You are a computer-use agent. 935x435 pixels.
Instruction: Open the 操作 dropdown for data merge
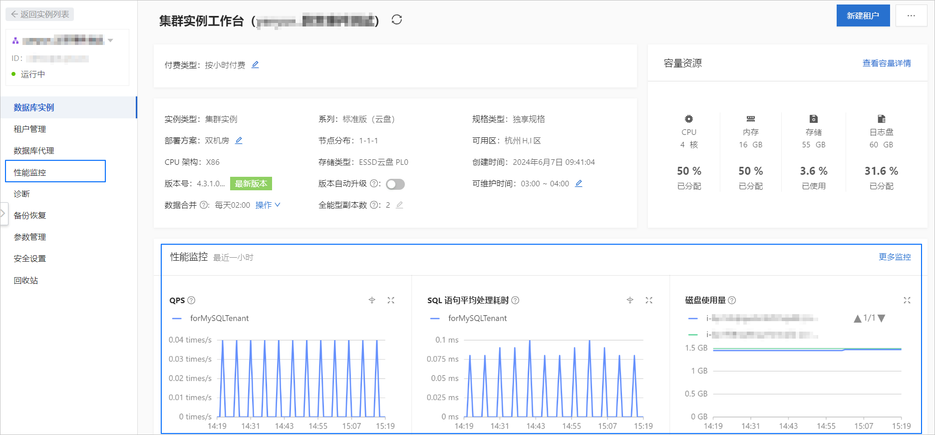click(x=268, y=205)
